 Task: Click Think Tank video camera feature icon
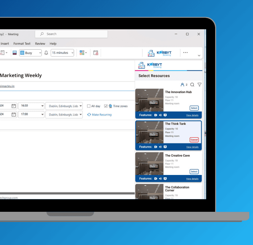click(x=156, y=147)
